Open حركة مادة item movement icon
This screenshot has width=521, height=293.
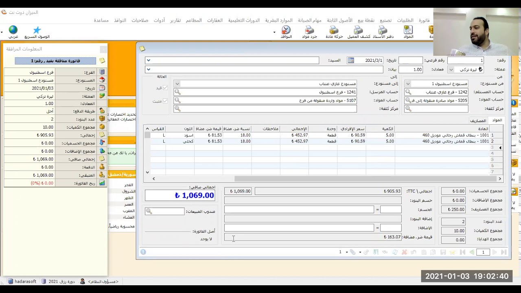click(334, 32)
